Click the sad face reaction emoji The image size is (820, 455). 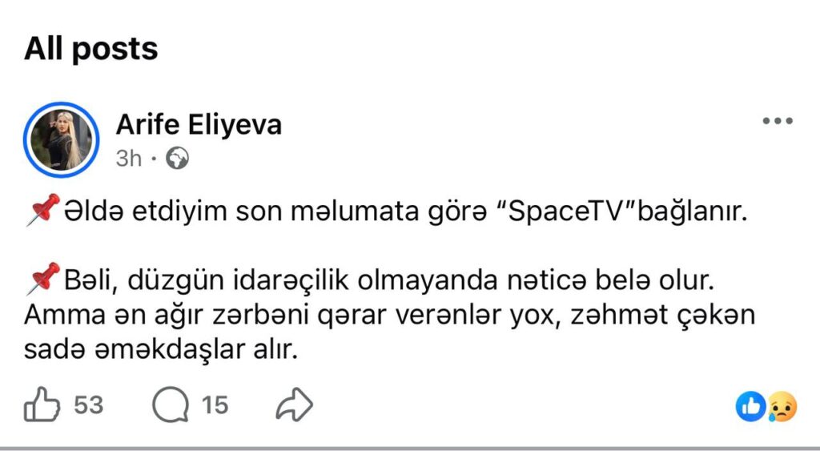pyautogui.click(x=781, y=408)
